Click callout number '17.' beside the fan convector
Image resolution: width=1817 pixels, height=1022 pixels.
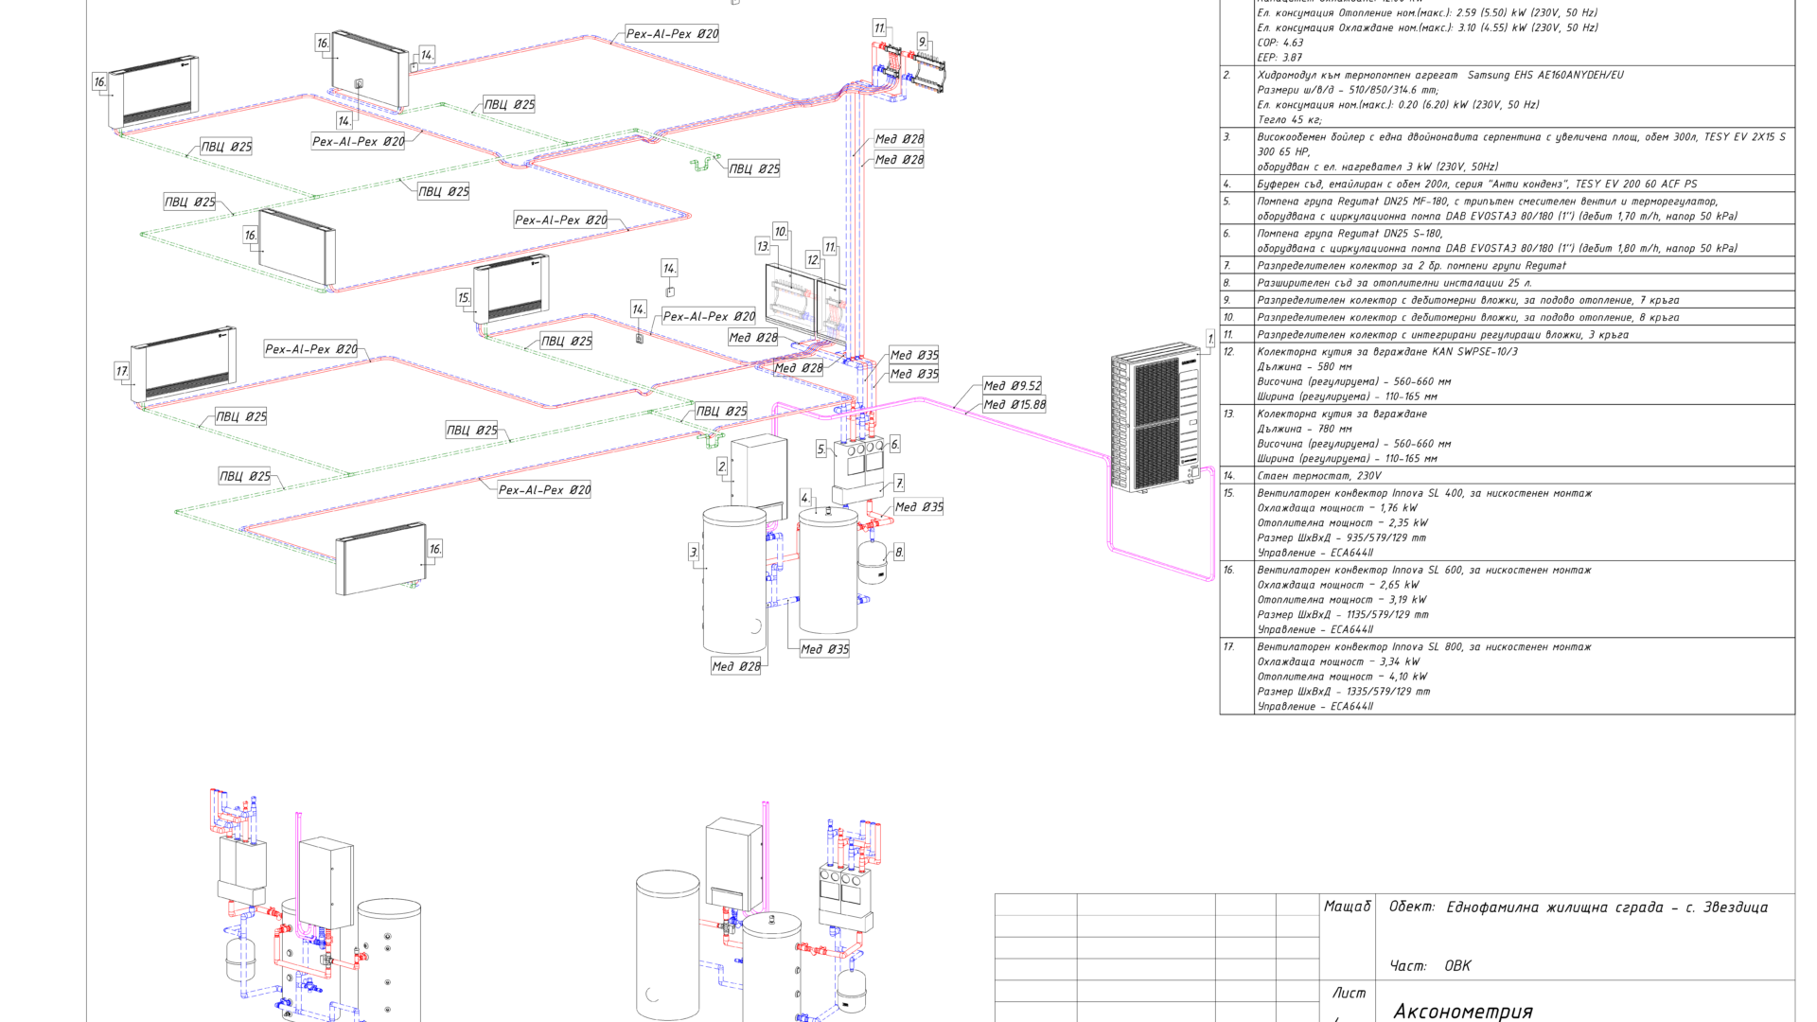(x=122, y=371)
